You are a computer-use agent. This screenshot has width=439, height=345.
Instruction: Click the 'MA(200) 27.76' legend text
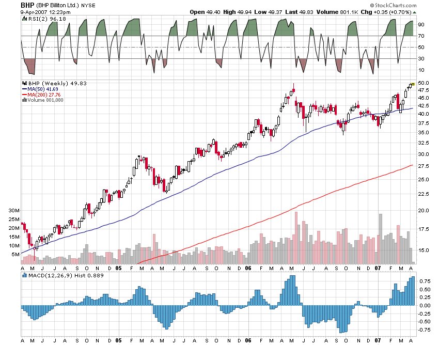tap(44, 95)
